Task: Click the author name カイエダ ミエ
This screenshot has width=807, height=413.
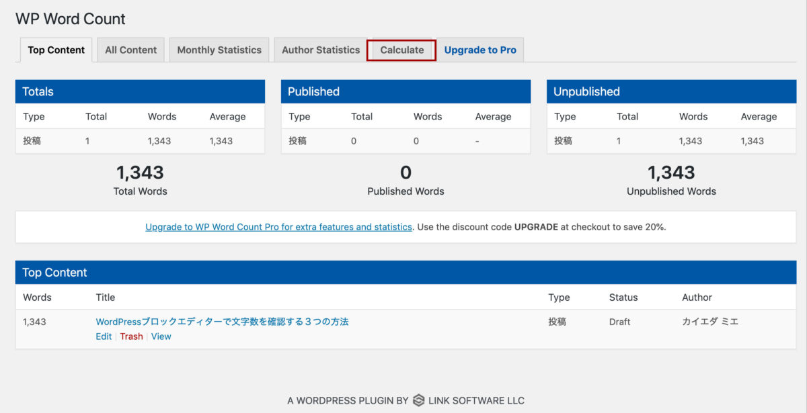Action: tap(710, 322)
